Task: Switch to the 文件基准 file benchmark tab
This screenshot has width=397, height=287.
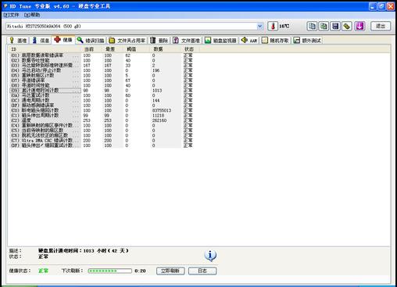Action: click(187, 41)
